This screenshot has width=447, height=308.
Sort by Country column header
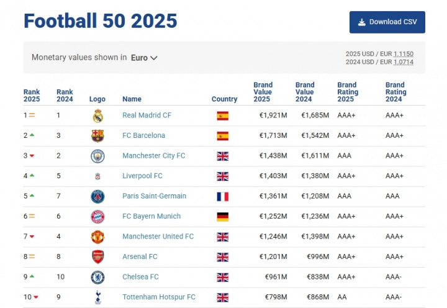tap(224, 99)
